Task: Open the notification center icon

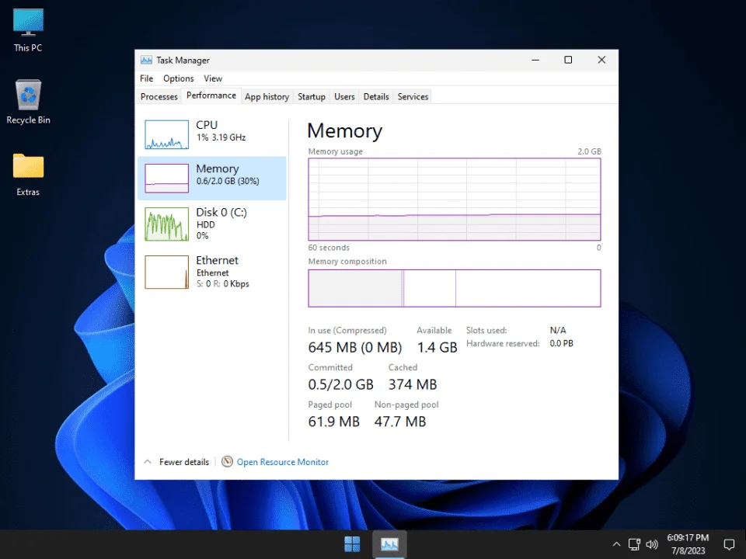Action: [729, 544]
